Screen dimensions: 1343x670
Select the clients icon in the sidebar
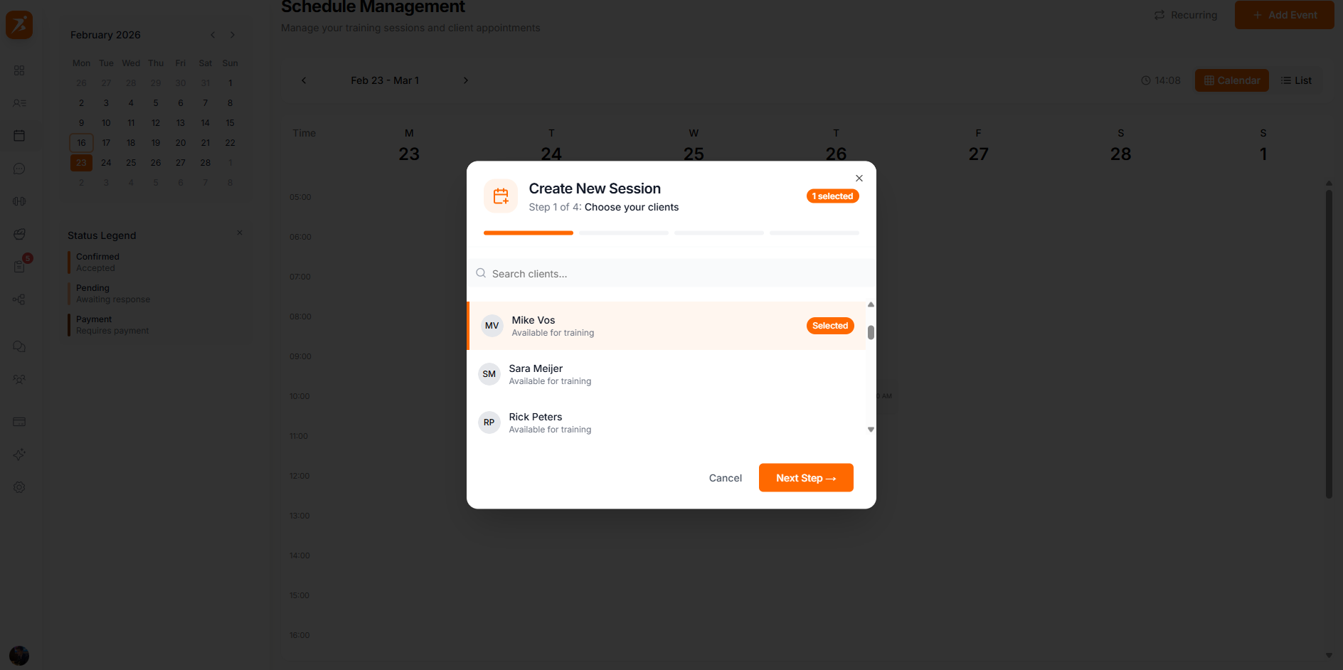point(19,103)
